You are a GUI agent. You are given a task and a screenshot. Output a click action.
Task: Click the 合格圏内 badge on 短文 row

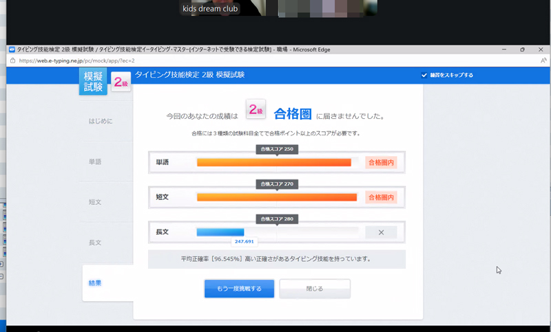[381, 197]
